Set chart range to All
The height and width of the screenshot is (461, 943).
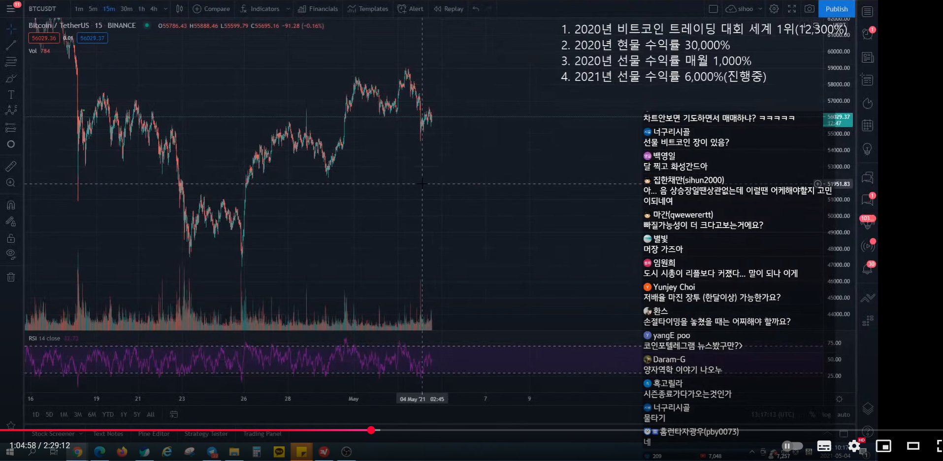(x=151, y=414)
